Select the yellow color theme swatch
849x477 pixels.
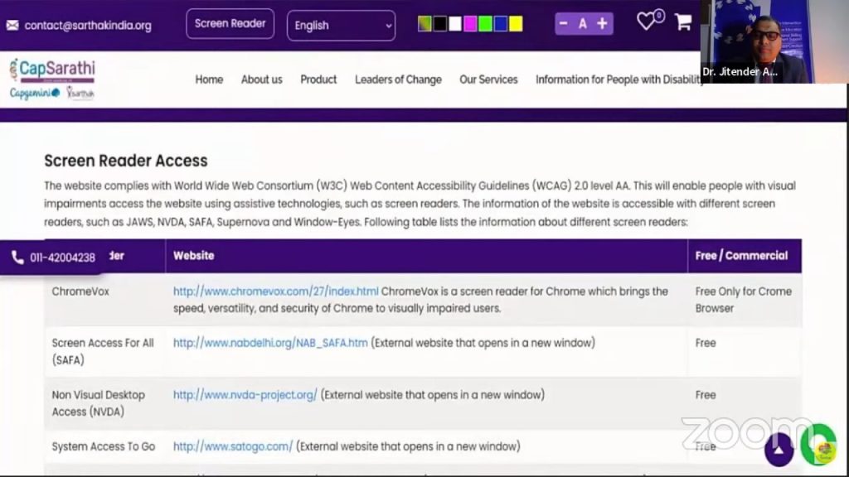pos(516,24)
